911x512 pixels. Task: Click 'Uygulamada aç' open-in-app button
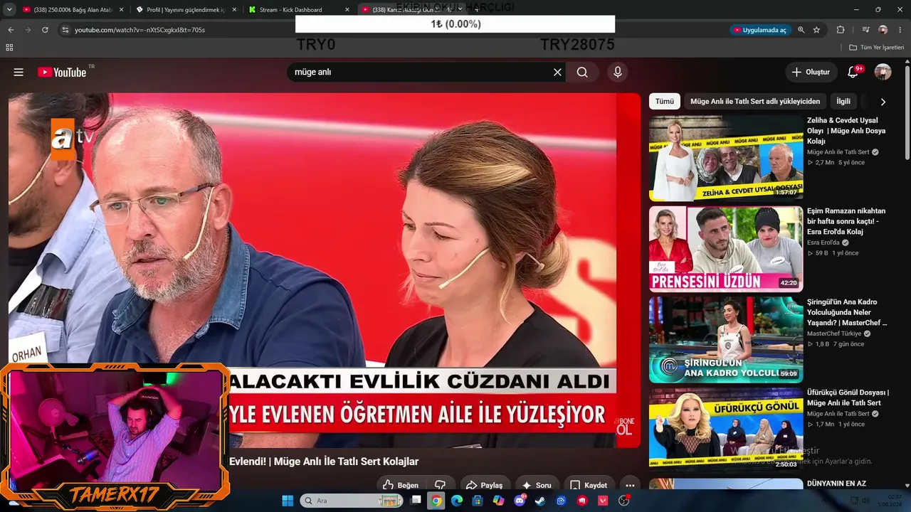[759, 30]
